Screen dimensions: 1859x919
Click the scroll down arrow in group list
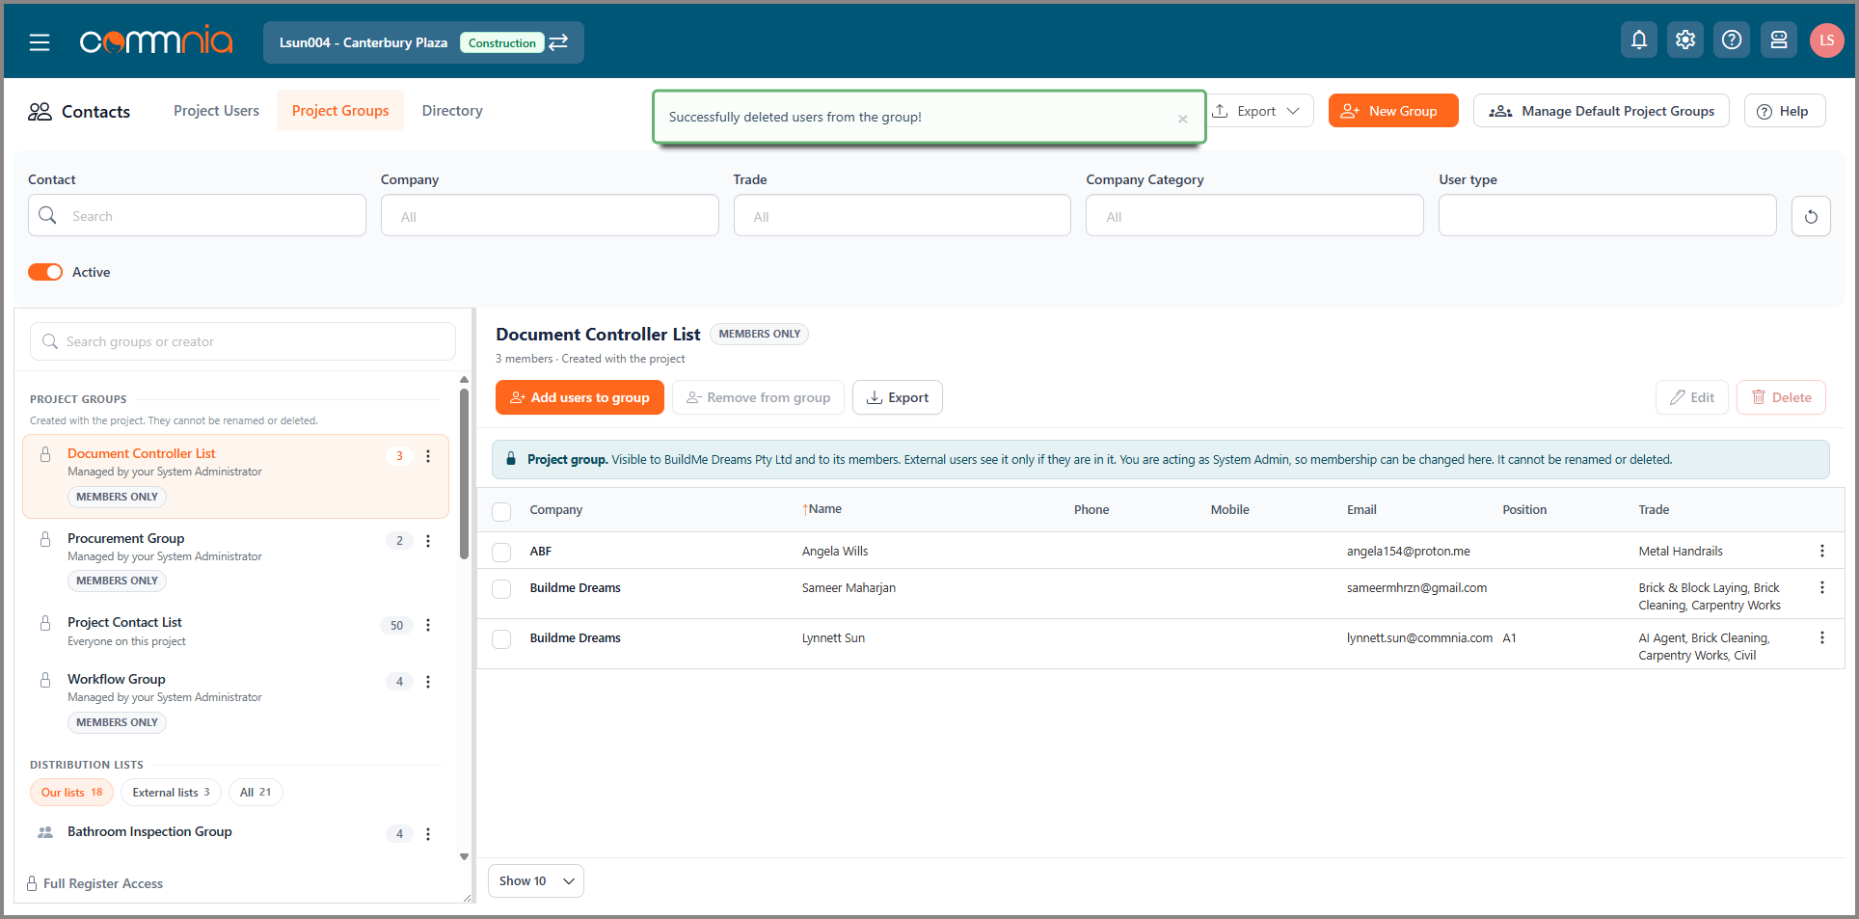pyautogui.click(x=464, y=856)
